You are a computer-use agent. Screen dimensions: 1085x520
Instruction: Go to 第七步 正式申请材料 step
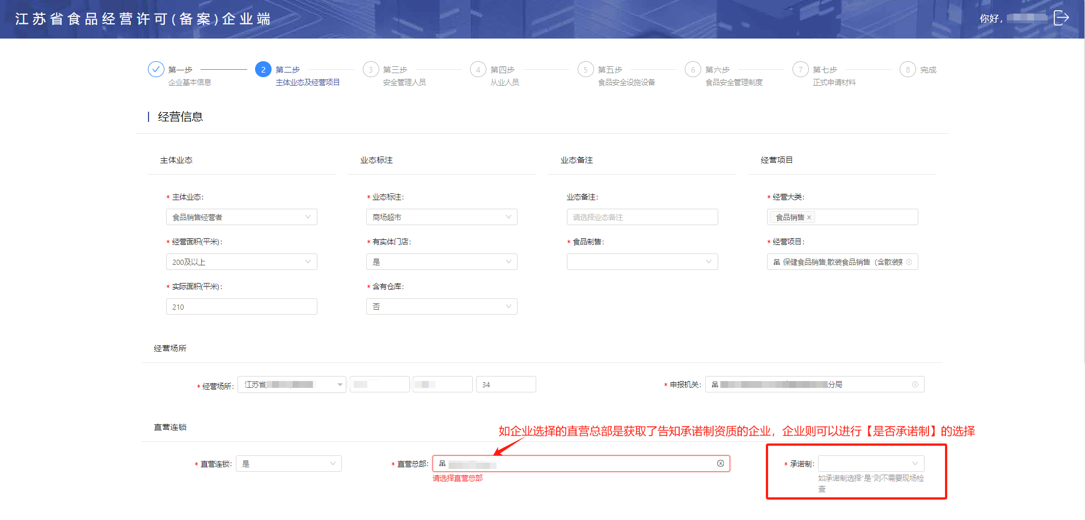[x=800, y=69]
